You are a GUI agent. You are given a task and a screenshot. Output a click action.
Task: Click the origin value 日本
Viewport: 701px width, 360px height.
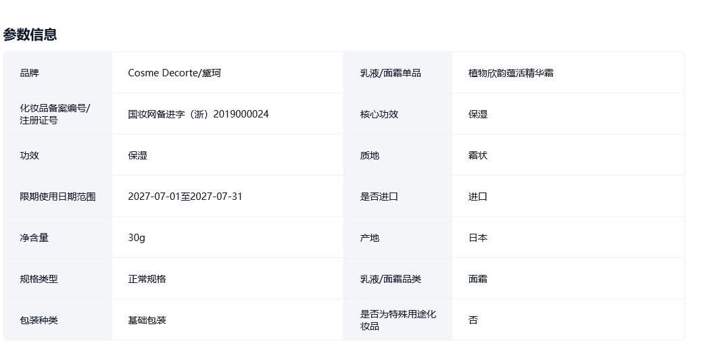coord(478,238)
